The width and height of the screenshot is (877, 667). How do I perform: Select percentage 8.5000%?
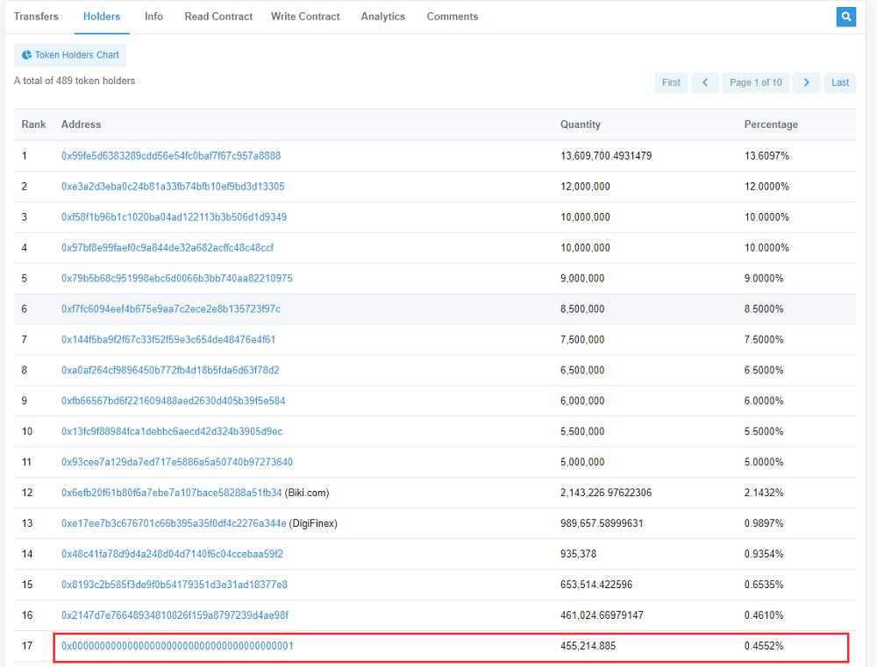(x=764, y=309)
